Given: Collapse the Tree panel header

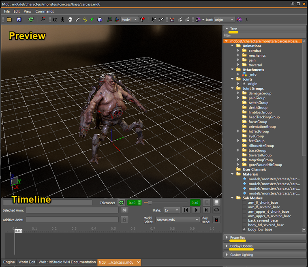Looking at the screenshot, I should (265, 29).
